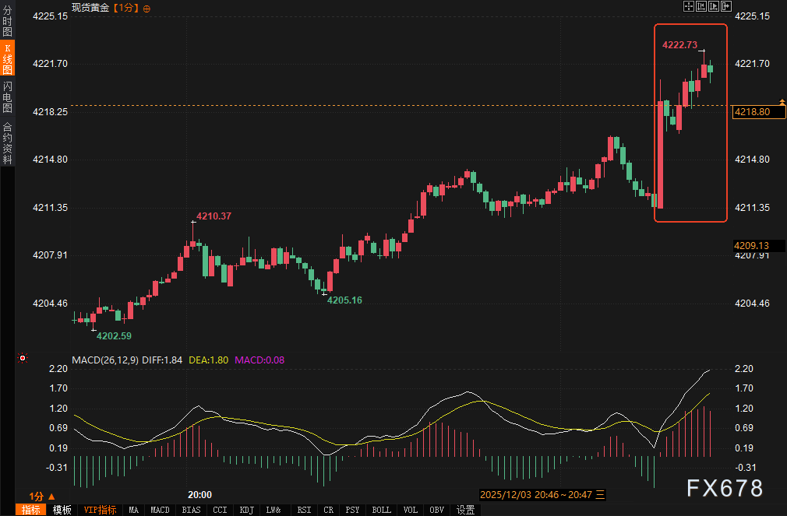Click the orange circled-plus icon beside 现货黄金 title
Image resolution: width=787 pixels, height=516 pixels.
coord(147,8)
